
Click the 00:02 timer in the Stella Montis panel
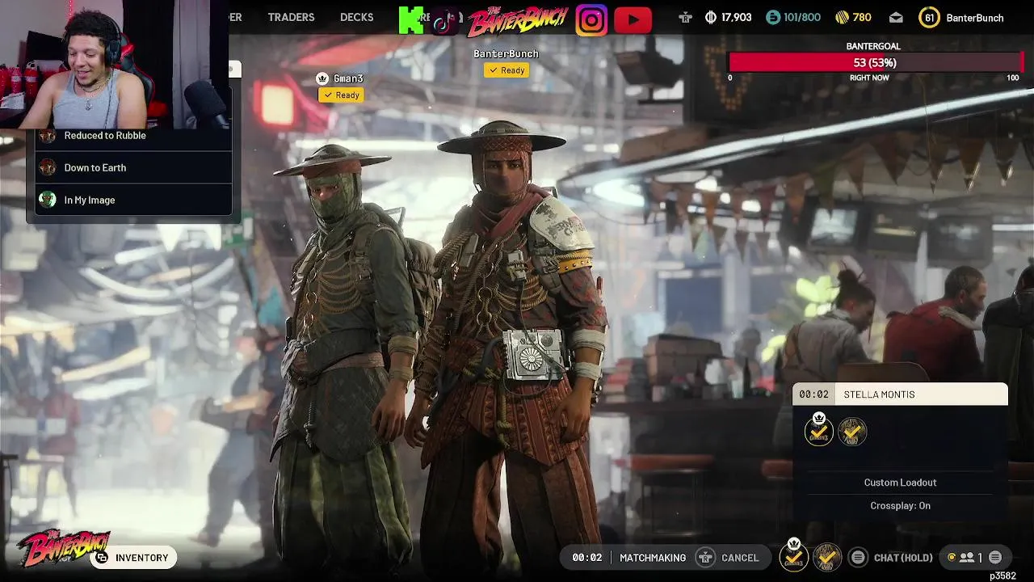813,394
